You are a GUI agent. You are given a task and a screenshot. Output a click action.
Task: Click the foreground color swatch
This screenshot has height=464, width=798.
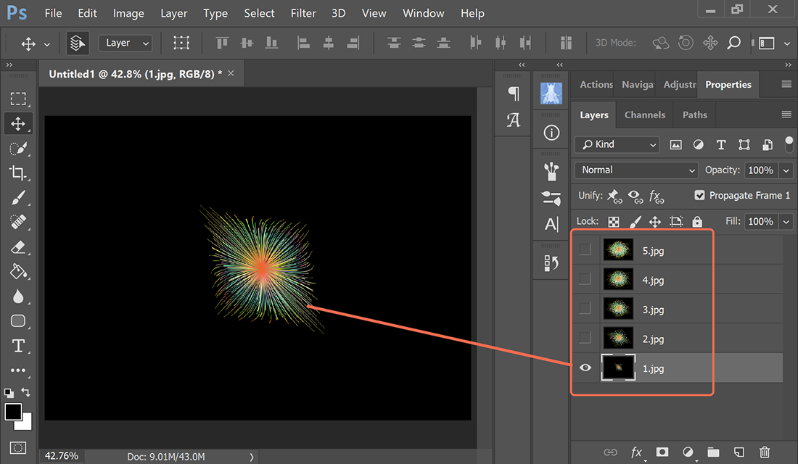(x=12, y=410)
